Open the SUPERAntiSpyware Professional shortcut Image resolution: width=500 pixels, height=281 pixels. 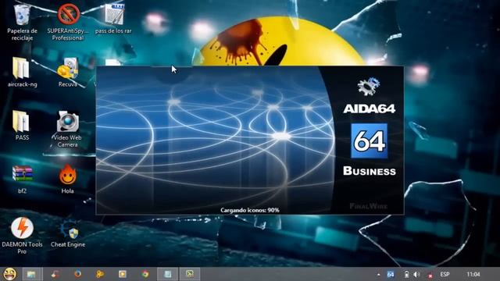(68, 21)
